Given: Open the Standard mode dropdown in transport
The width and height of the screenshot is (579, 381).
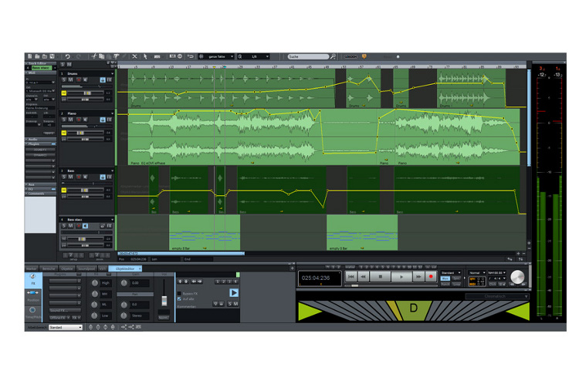Looking at the screenshot, I should click(451, 273).
